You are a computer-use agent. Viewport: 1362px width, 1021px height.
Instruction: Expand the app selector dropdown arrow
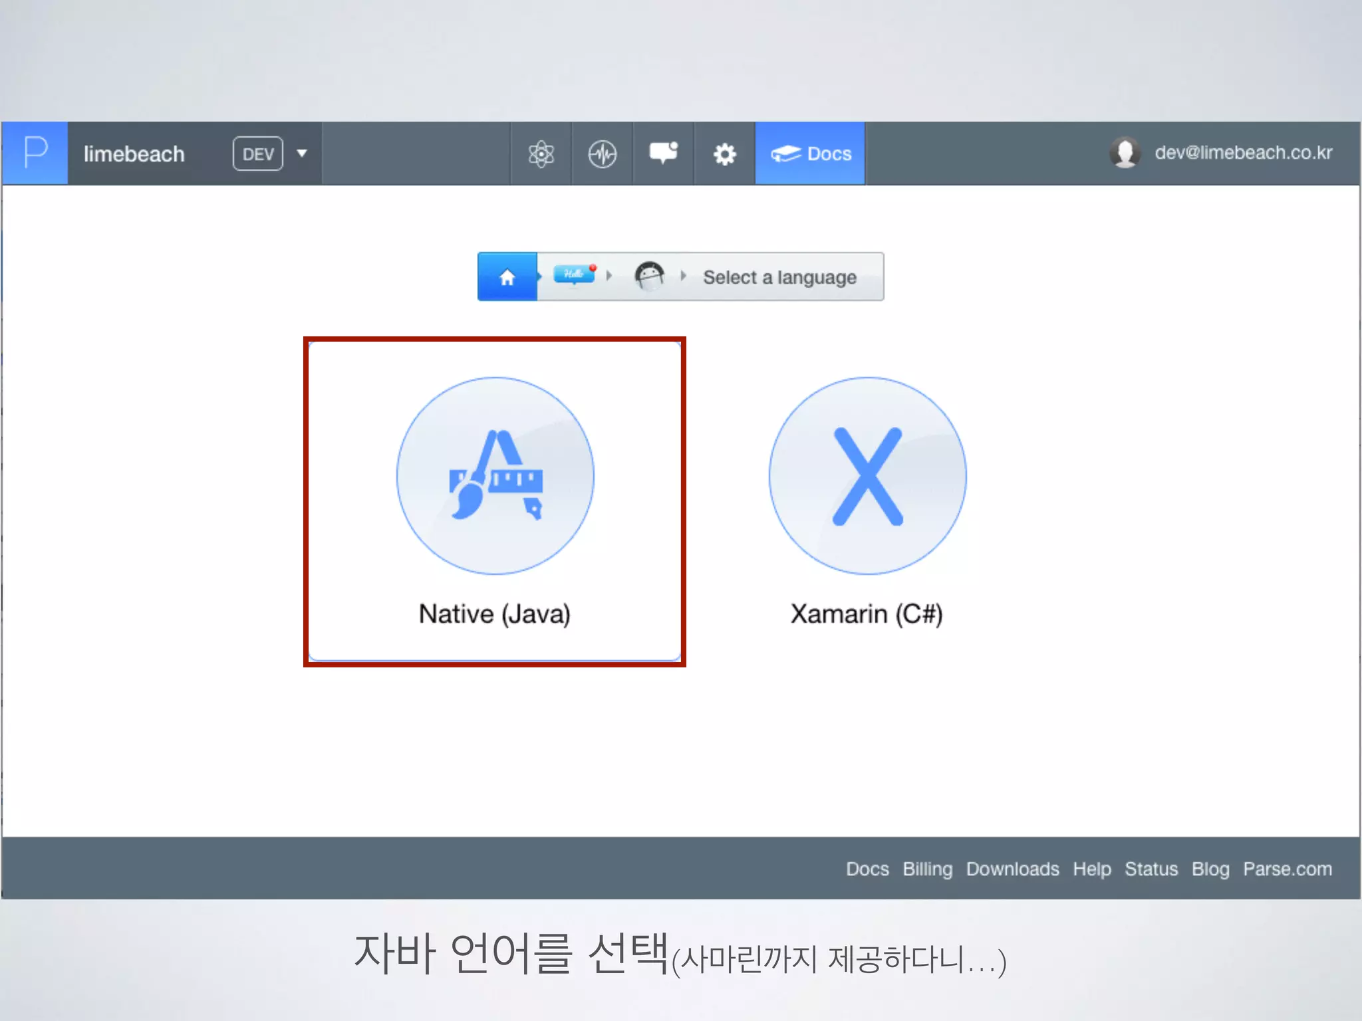[302, 154]
